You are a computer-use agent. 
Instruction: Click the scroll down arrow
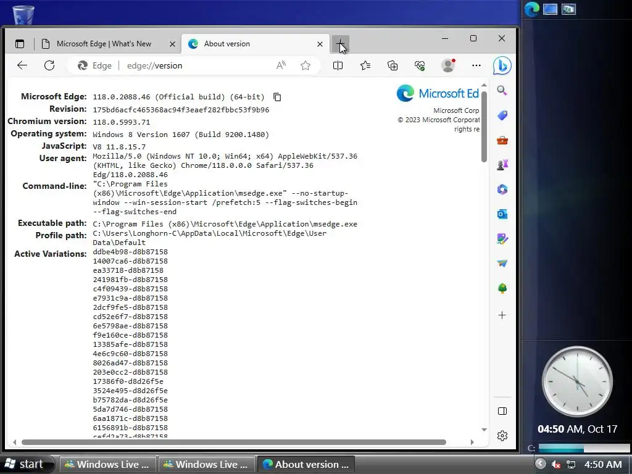484,430
